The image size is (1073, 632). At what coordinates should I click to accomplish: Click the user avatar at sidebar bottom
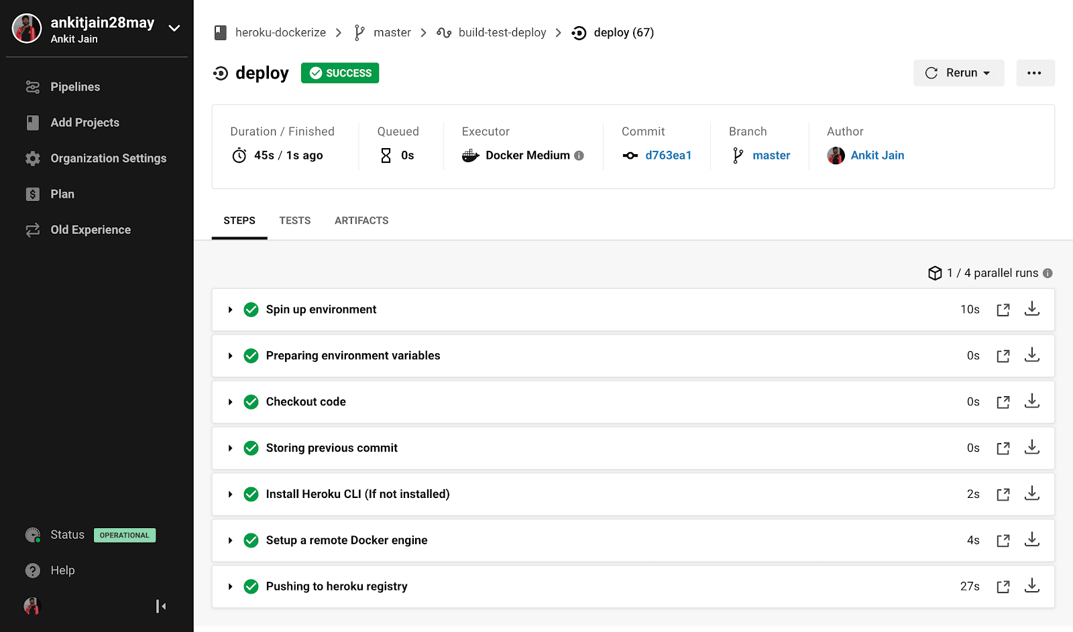[x=32, y=607]
